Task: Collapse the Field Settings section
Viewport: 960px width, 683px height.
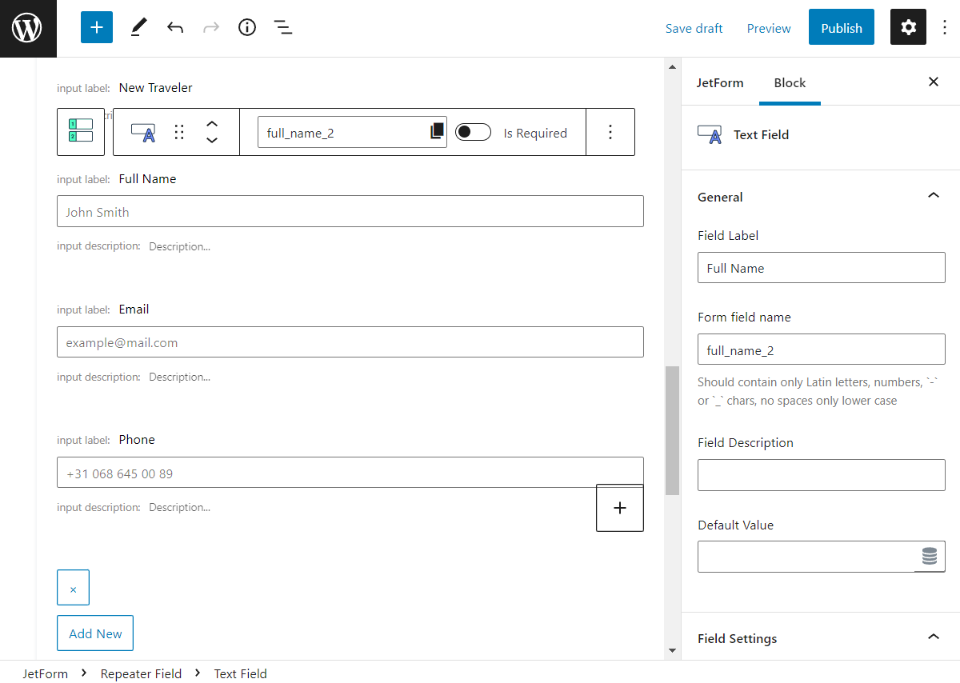Action: pos(933,637)
